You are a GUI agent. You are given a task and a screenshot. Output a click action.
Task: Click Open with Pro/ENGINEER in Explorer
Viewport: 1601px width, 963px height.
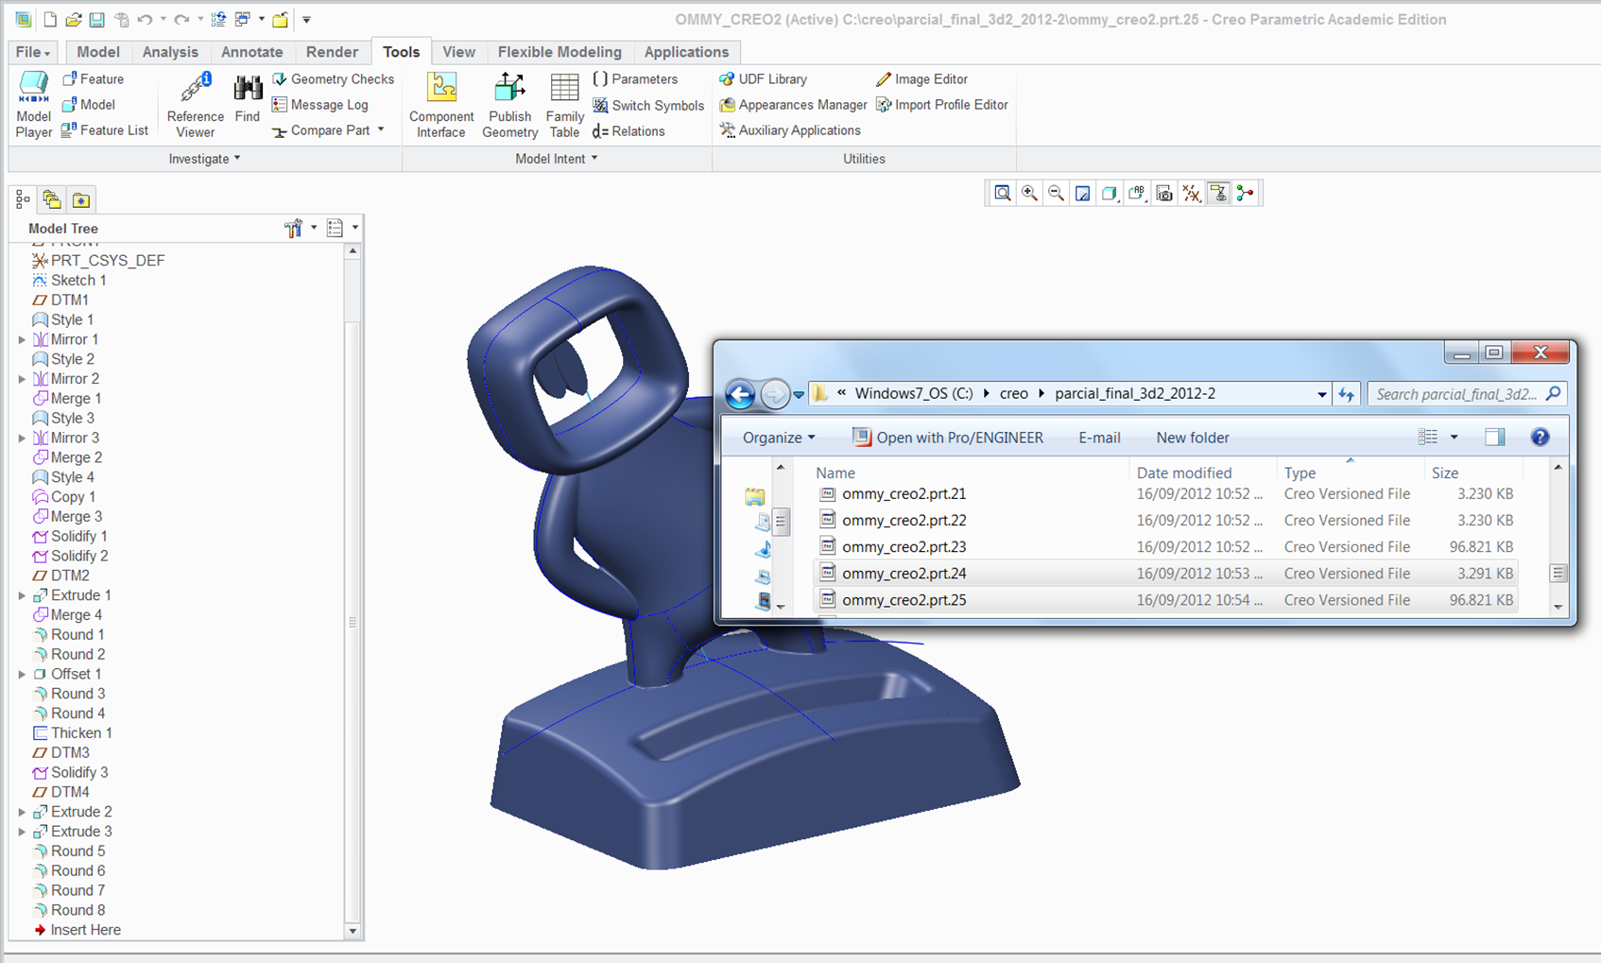948,438
